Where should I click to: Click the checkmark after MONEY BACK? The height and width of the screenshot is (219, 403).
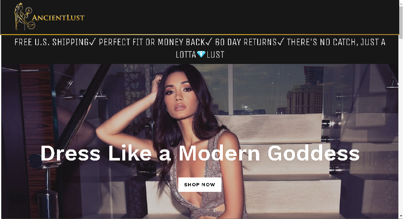[209, 42]
